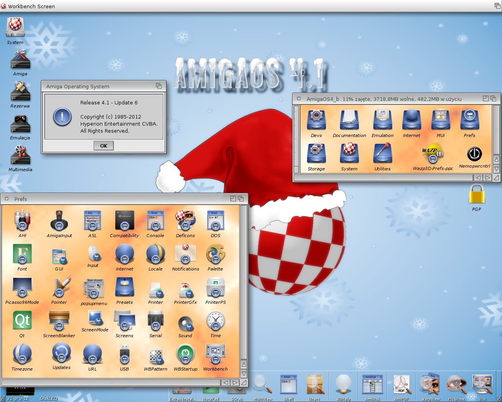
Task: Open the Notifications preferences icon
Action: click(185, 254)
